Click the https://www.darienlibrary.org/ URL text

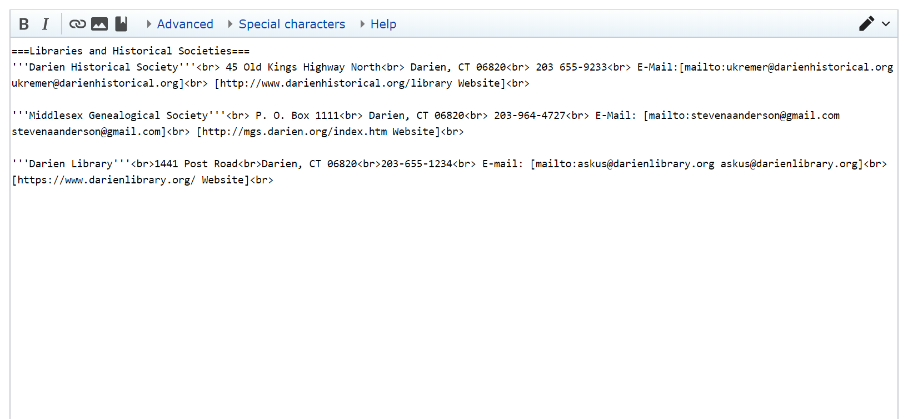(x=106, y=180)
